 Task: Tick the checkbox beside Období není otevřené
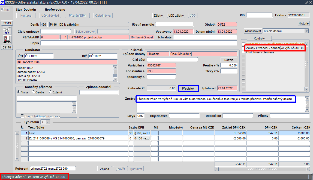tap(243, 52)
